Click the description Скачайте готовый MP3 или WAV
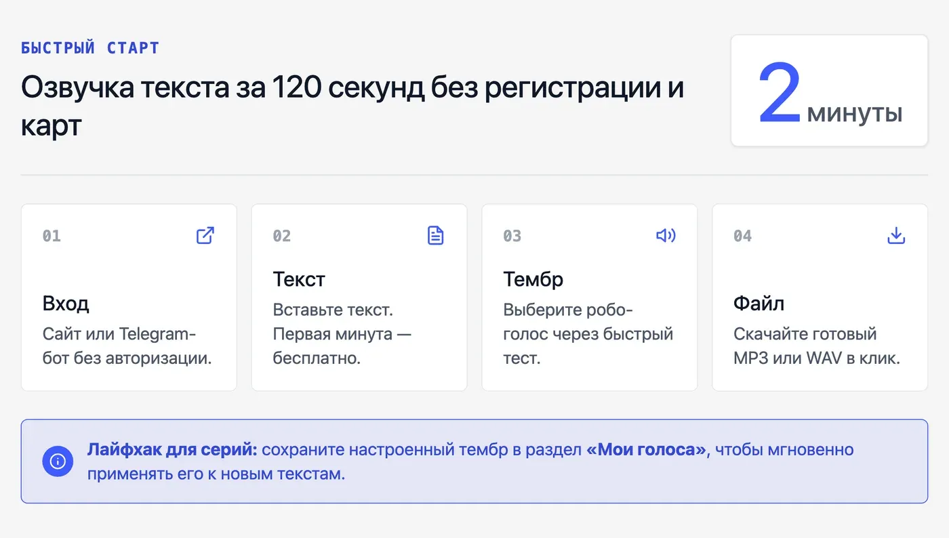This screenshot has width=949, height=538. tap(817, 346)
